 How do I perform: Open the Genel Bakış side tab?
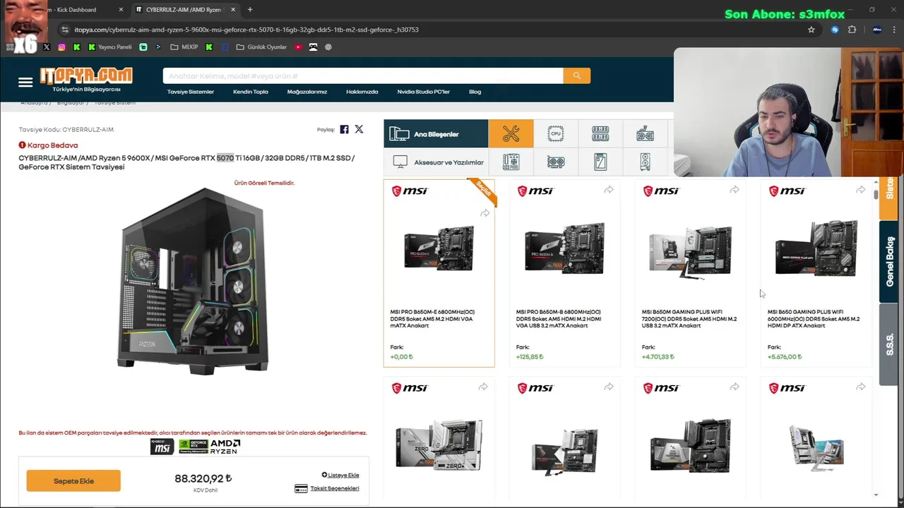(x=889, y=261)
